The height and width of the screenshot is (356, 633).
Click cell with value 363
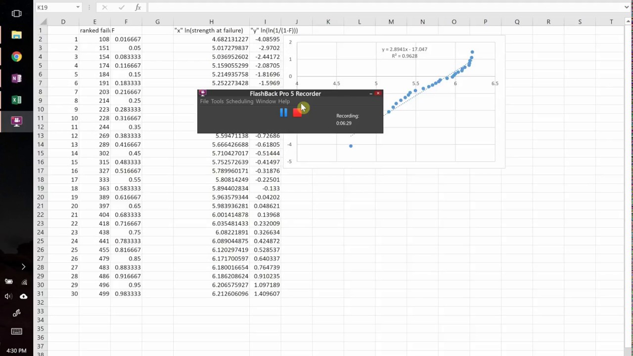(94, 188)
